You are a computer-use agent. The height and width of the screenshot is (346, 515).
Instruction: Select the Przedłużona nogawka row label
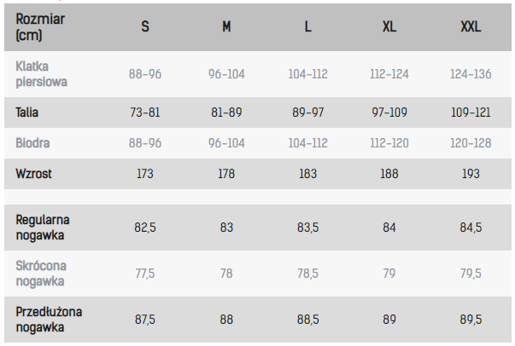coord(50,320)
